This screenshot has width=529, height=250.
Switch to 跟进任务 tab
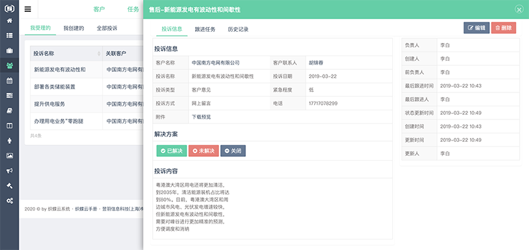coord(205,29)
